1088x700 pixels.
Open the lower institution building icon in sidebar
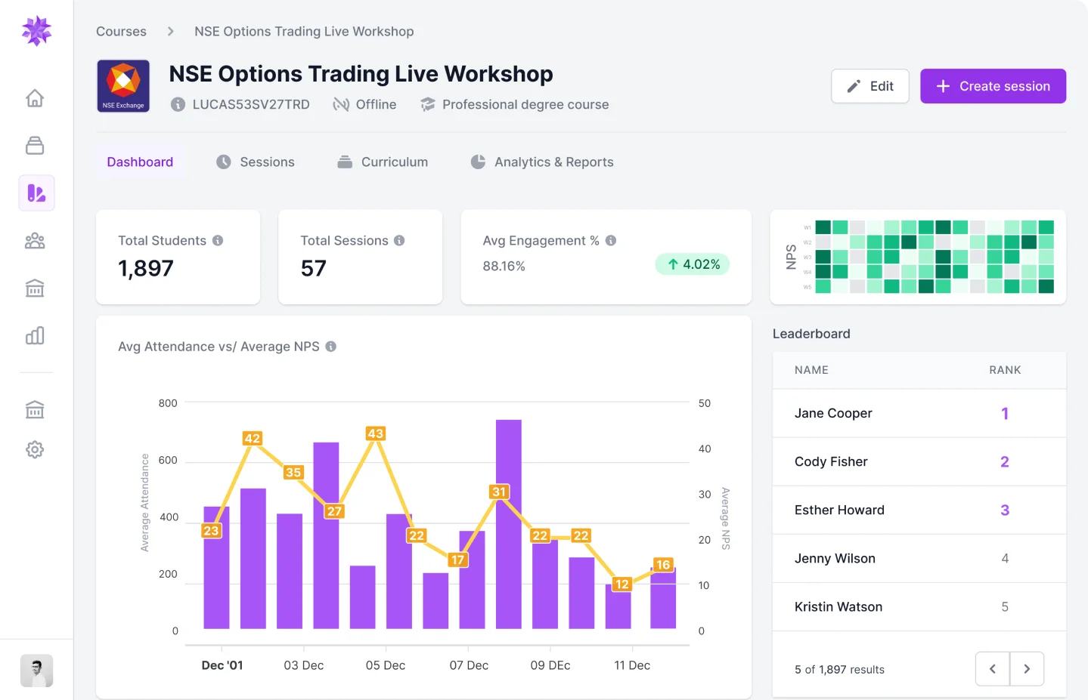pyautogui.click(x=35, y=409)
